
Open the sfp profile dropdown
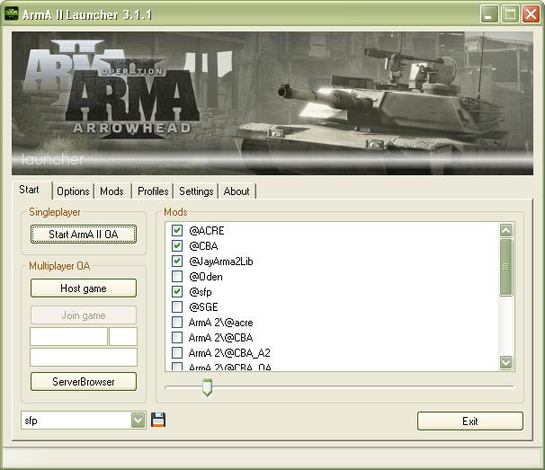coord(138,421)
